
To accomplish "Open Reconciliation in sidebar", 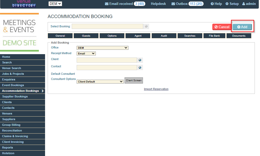I will [x=23, y=130].
